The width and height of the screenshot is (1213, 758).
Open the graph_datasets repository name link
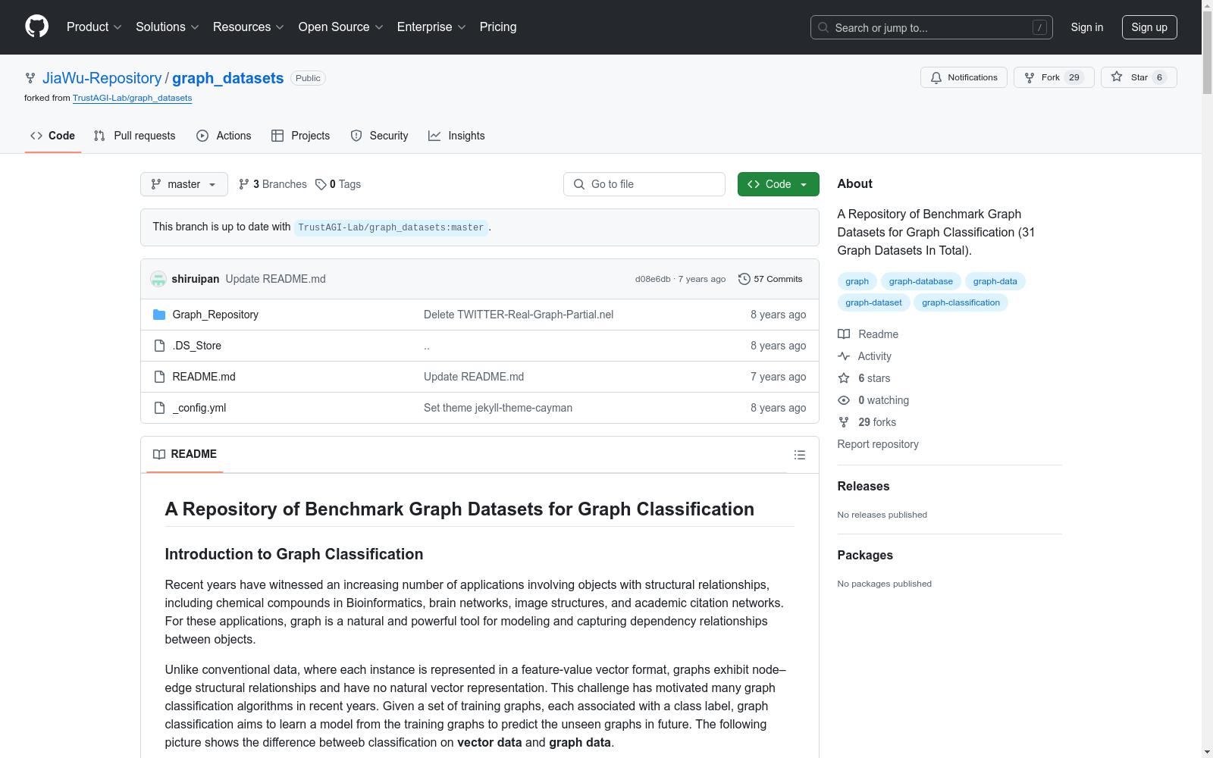[227, 78]
